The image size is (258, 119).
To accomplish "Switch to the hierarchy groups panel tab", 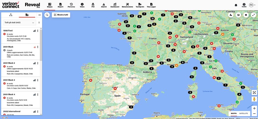I will point(11,15).
